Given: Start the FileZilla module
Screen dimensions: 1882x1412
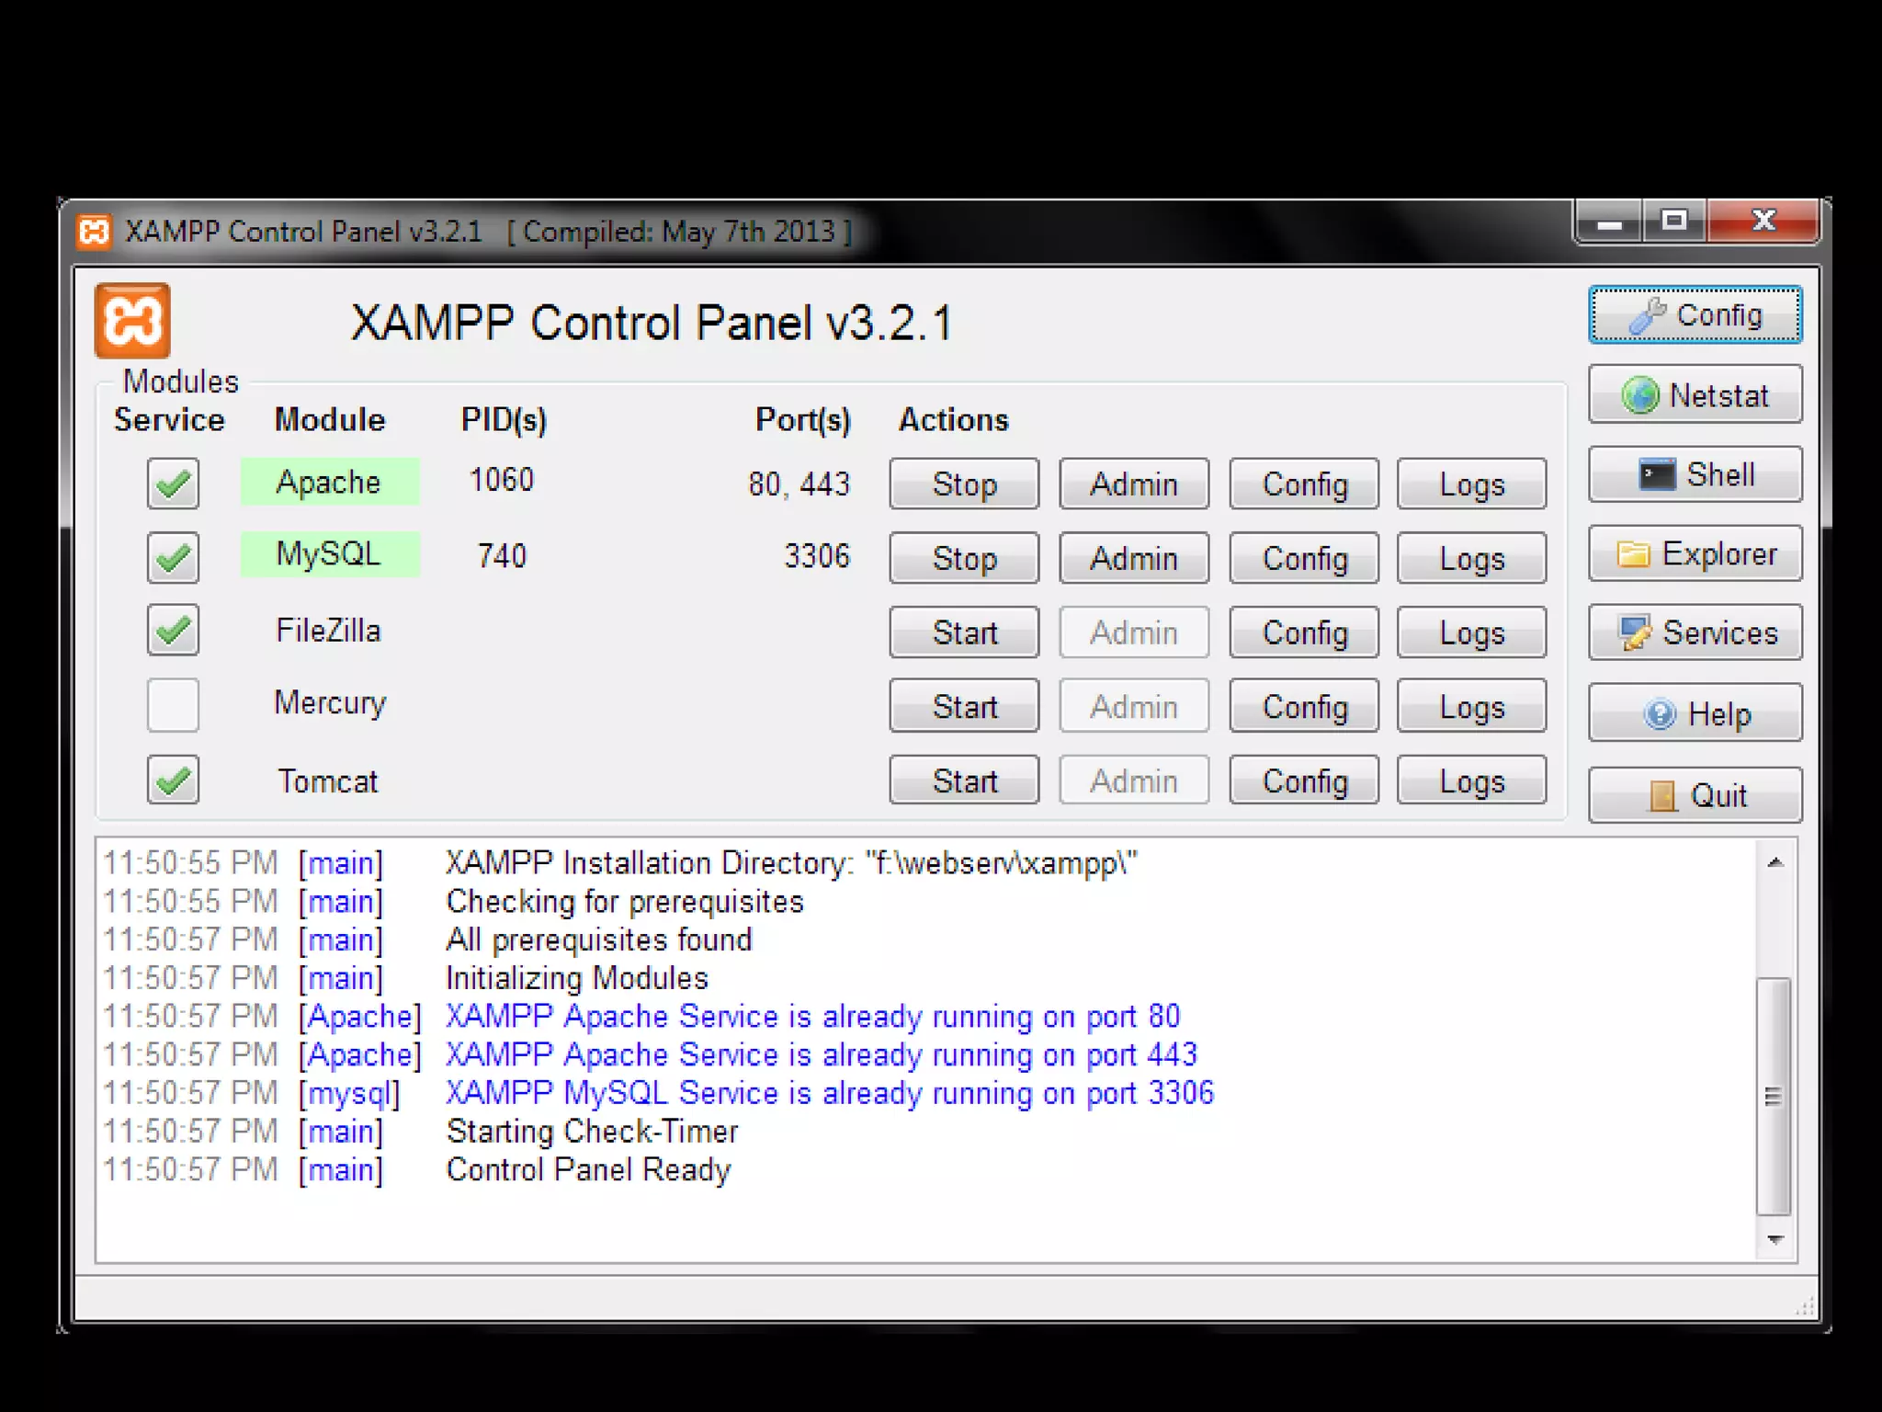Looking at the screenshot, I should [964, 632].
